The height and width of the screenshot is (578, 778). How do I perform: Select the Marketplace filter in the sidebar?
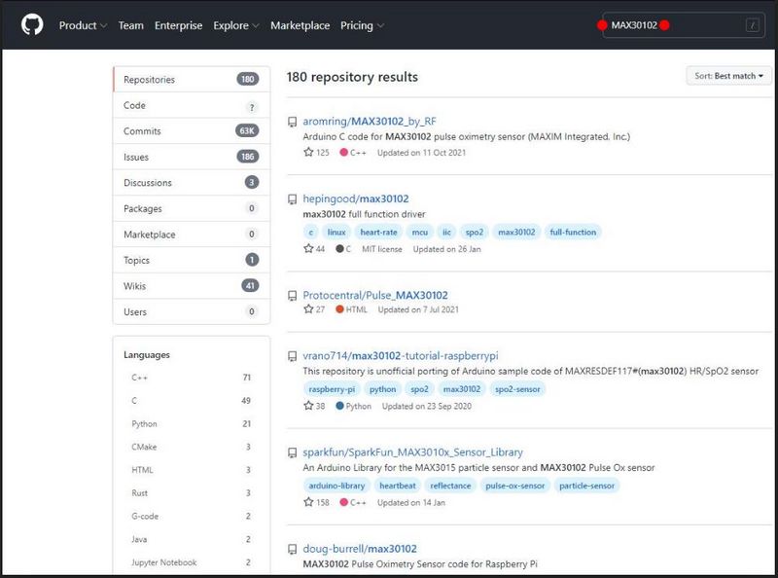click(x=192, y=235)
